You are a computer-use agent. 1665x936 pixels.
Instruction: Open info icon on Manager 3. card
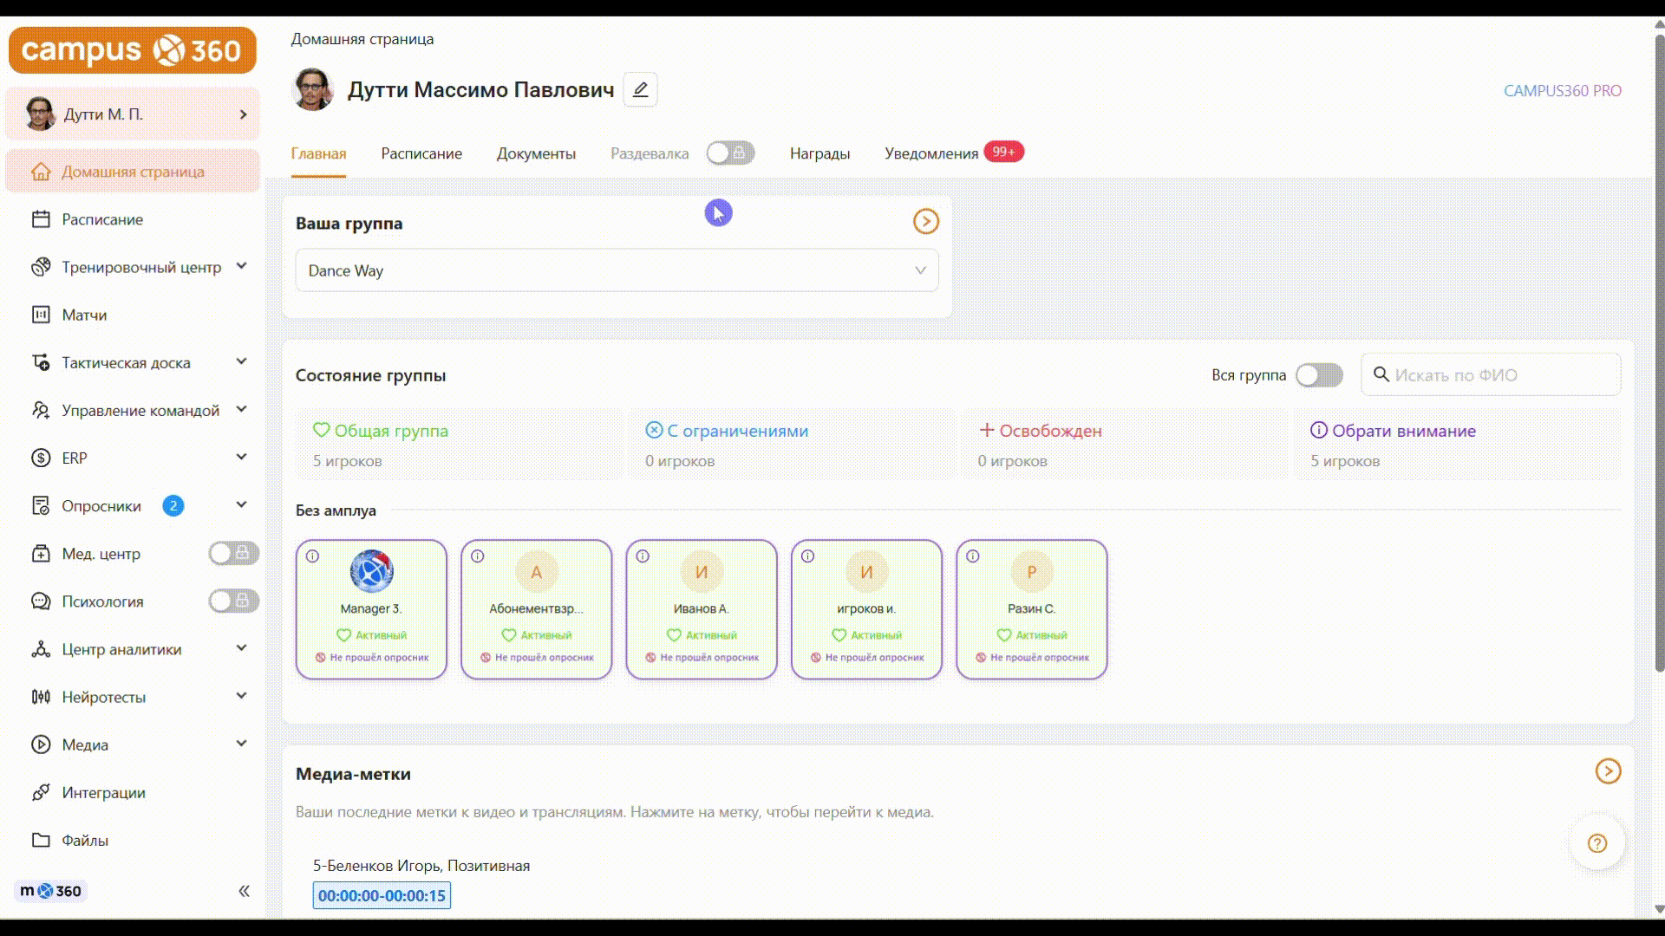coord(313,556)
